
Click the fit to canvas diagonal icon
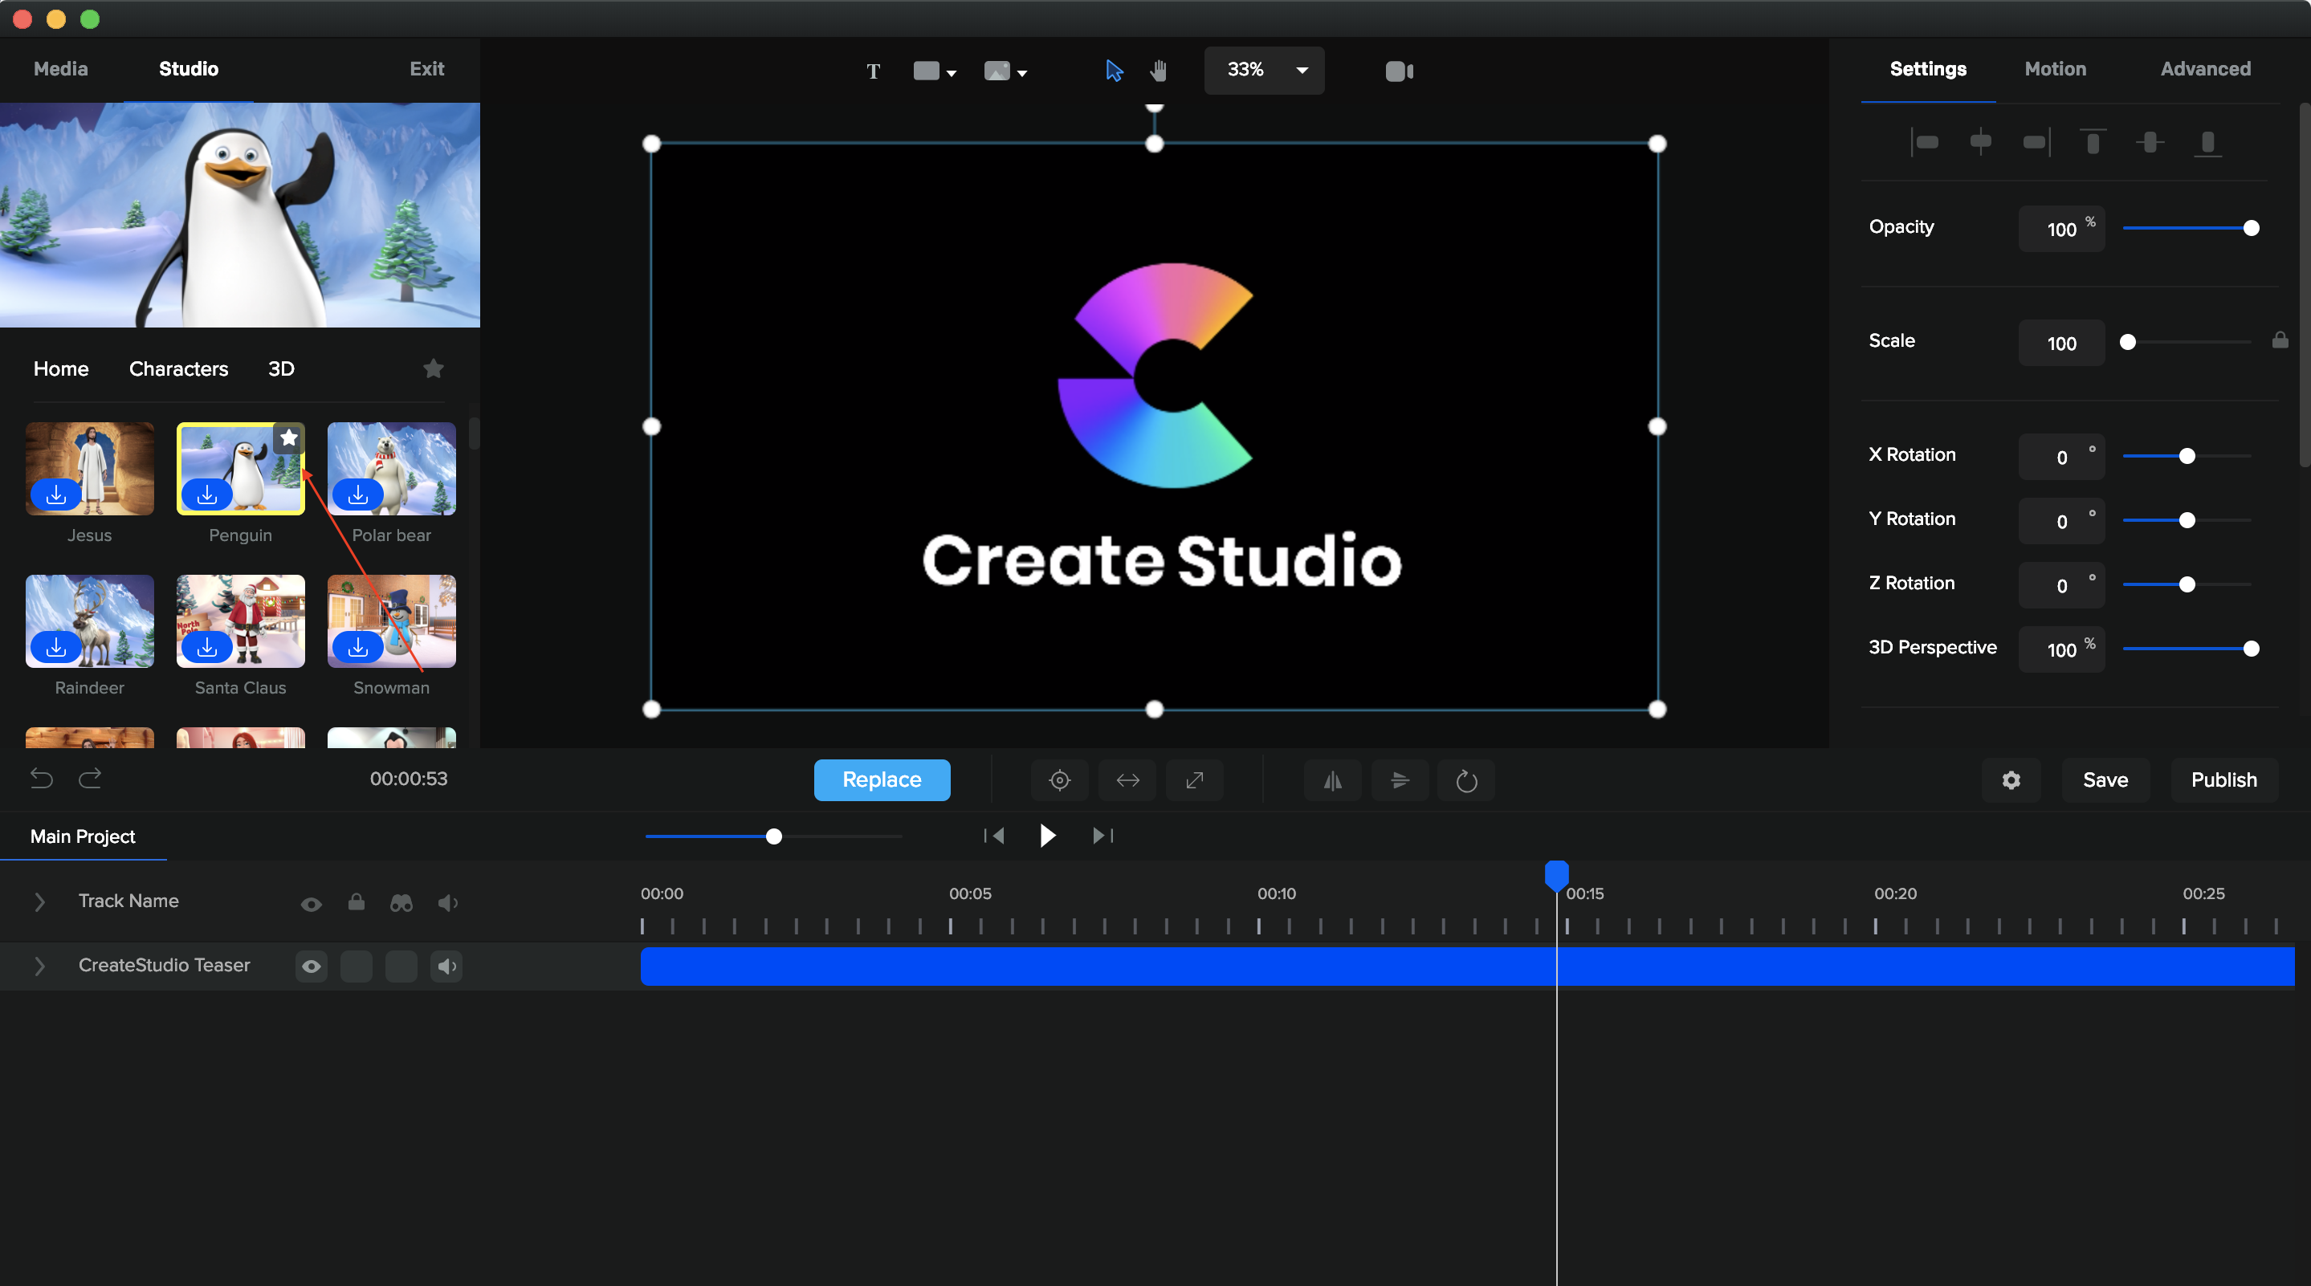pos(1194,780)
